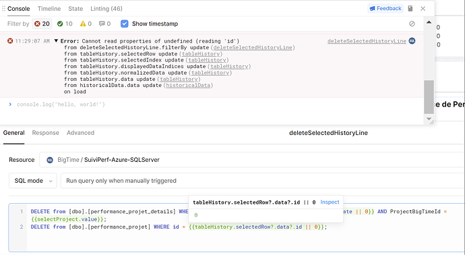Filter console by 10 successes
Image resolution: width=465 pixels, height=255 pixels.
coord(65,24)
